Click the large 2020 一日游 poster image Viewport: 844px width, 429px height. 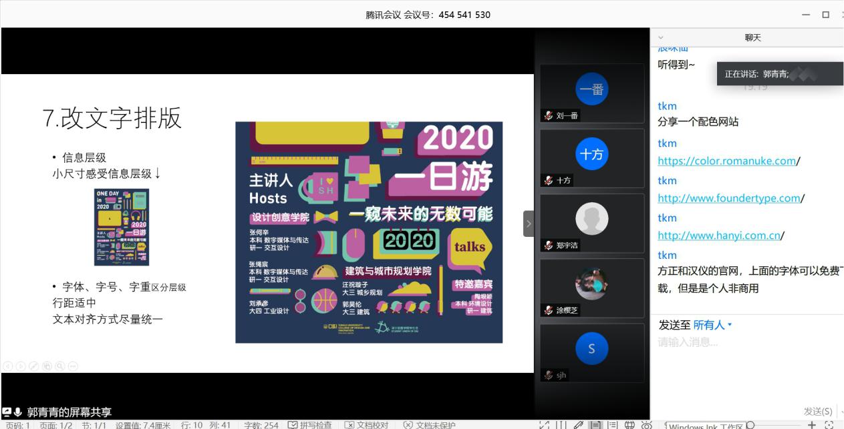(x=369, y=232)
